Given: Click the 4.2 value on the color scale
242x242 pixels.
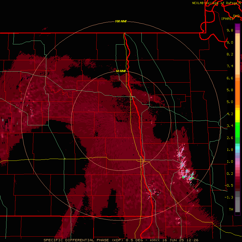Looking at the screenshot, I should tap(230, 114).
